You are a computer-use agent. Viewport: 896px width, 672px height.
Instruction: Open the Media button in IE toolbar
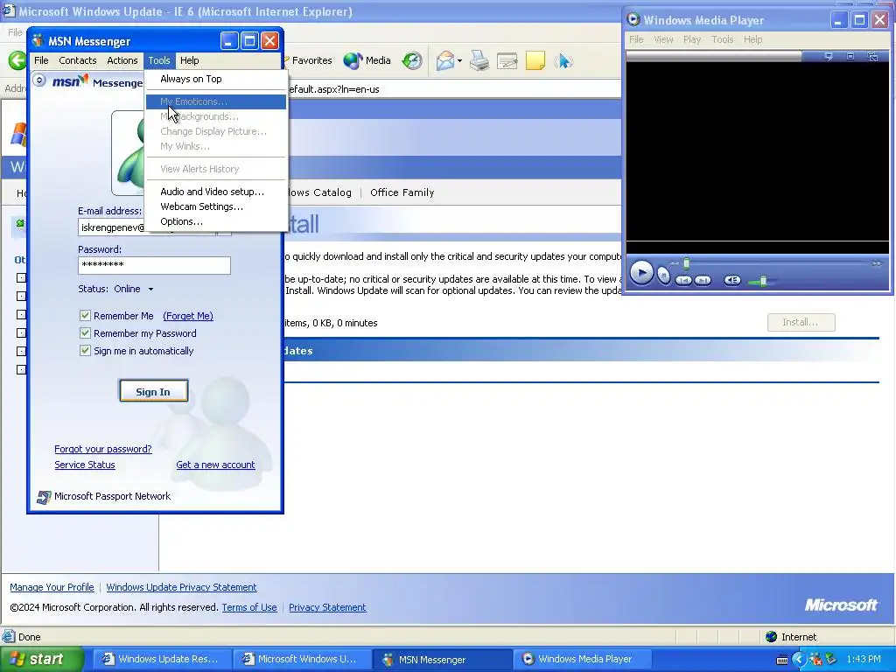pyautogui.click(x=367, y=60)
